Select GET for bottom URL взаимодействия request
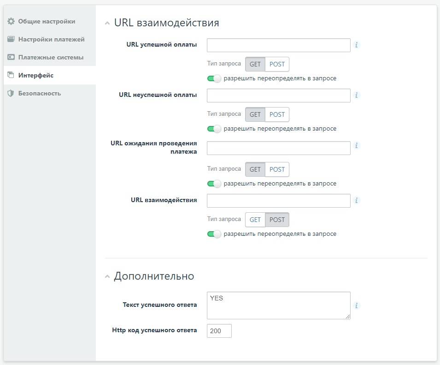The height and width of the screenshot is (365, 440). 255,220
